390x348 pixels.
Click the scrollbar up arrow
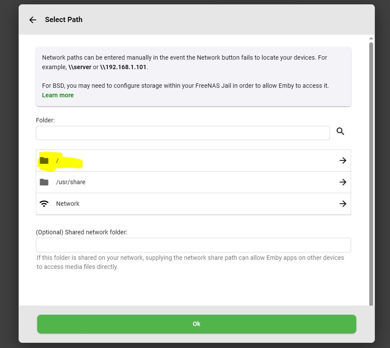(371, 38)
